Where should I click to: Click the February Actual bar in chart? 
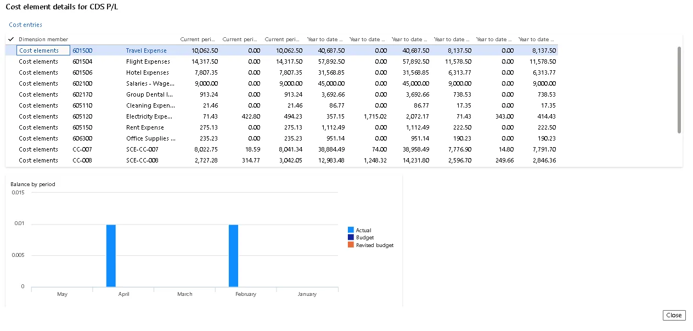coord(233,255)
